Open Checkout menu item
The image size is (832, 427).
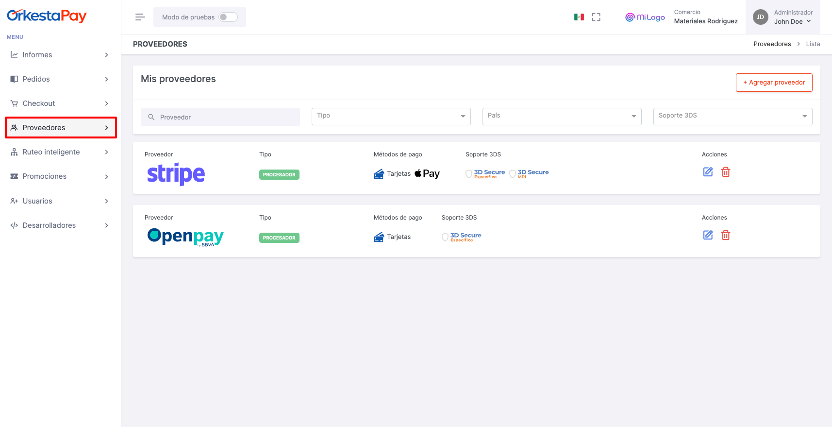point(61,103)
